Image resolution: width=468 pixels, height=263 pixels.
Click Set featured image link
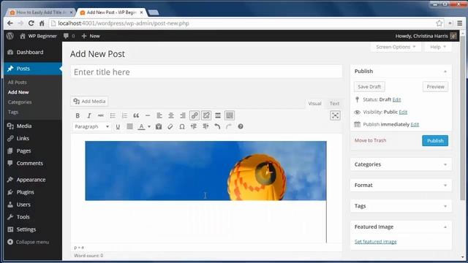click(x=375, y=242)
